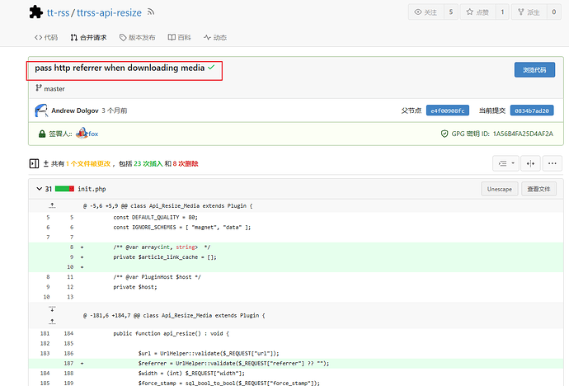Toggle the file tree panel icon
569x386 pixels.
[x=34, y=164]
